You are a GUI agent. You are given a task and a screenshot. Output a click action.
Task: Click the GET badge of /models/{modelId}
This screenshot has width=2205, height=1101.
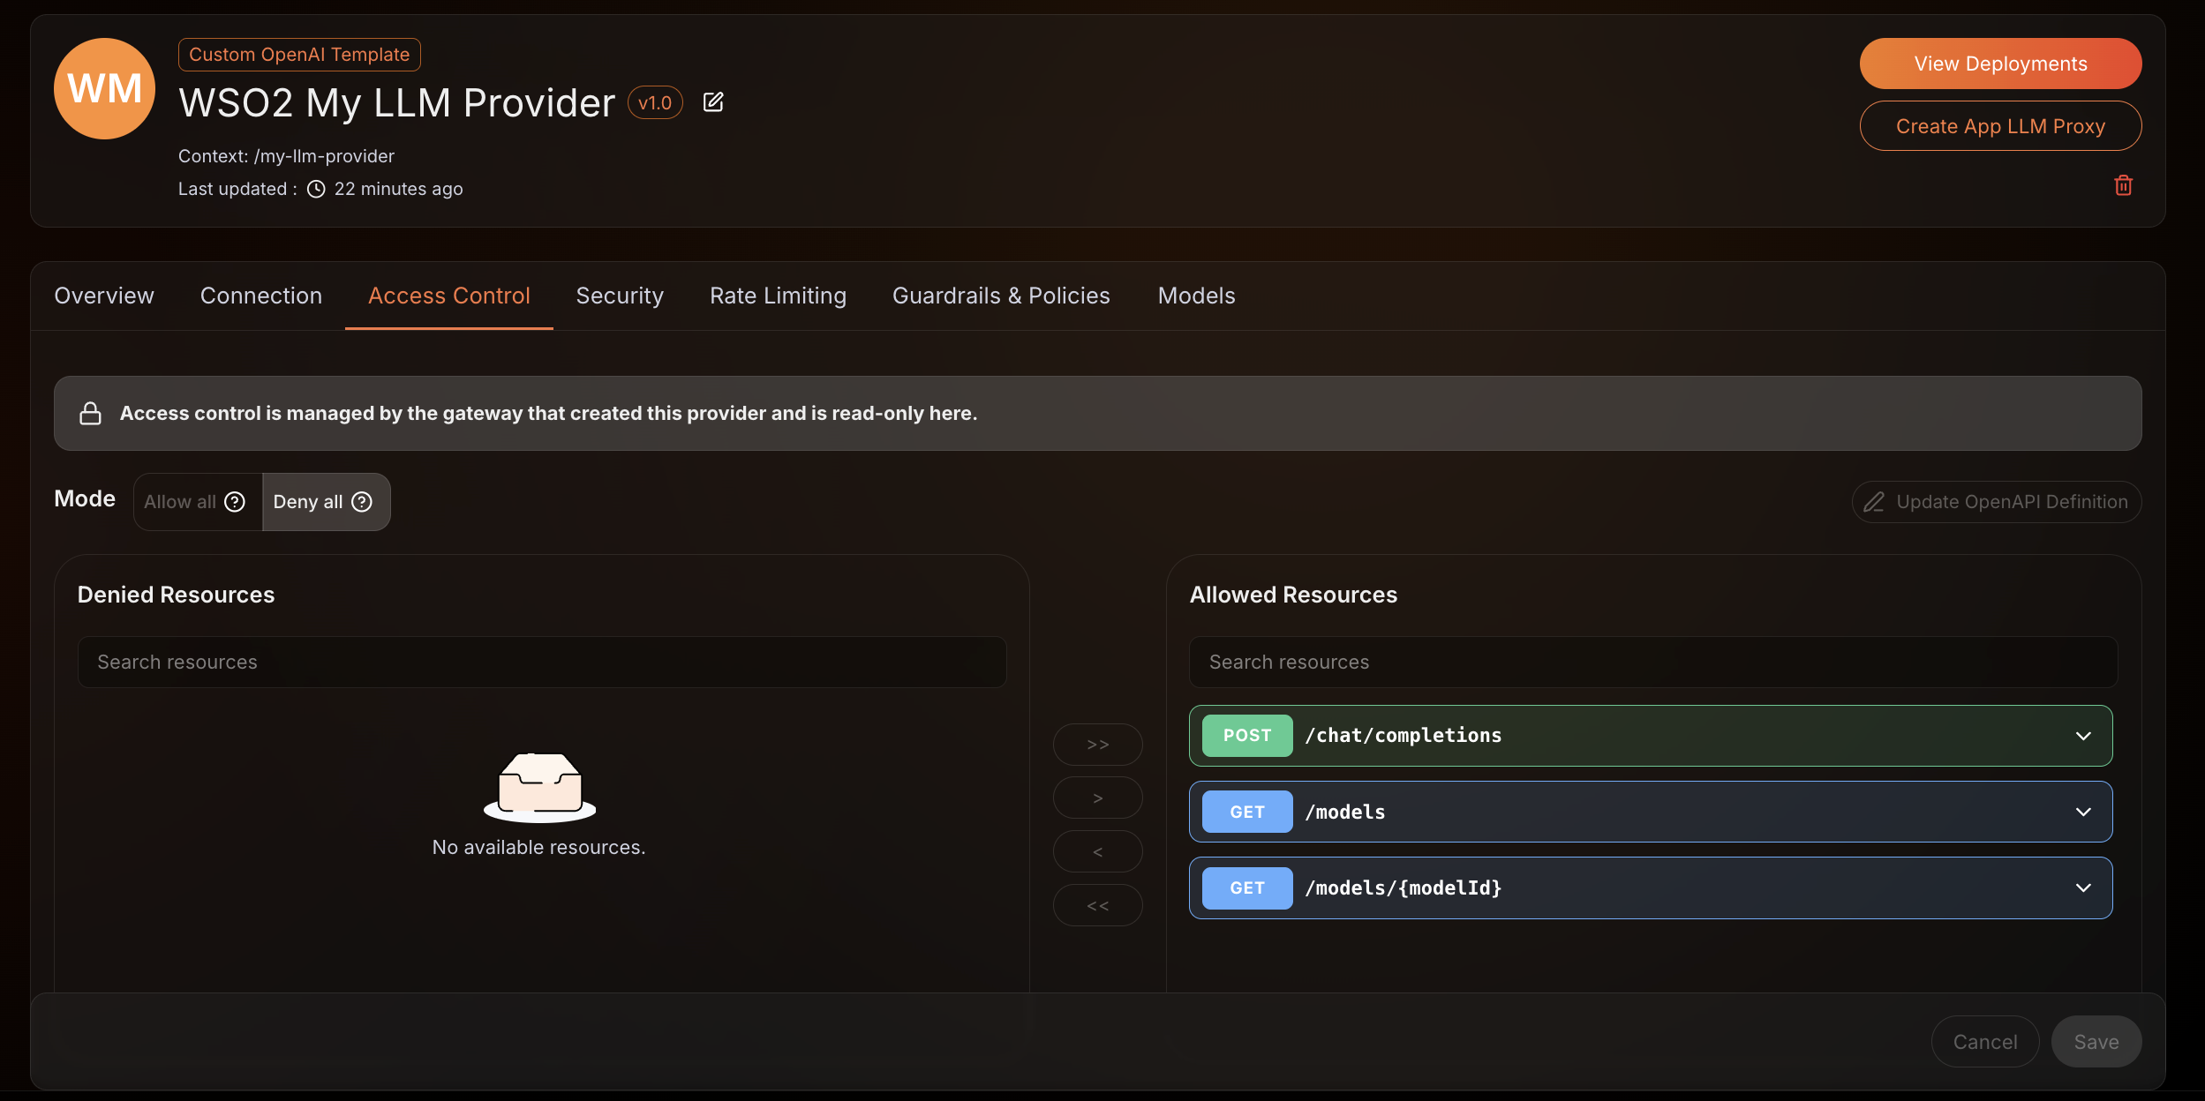[x=1247, y=888]
